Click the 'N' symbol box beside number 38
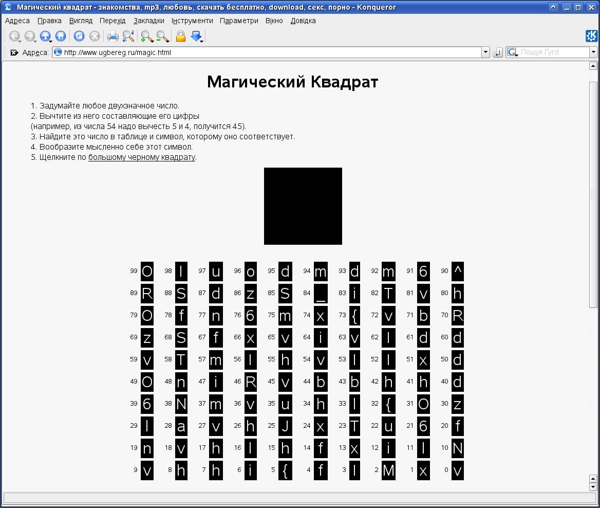 click(x=181, y=404)
